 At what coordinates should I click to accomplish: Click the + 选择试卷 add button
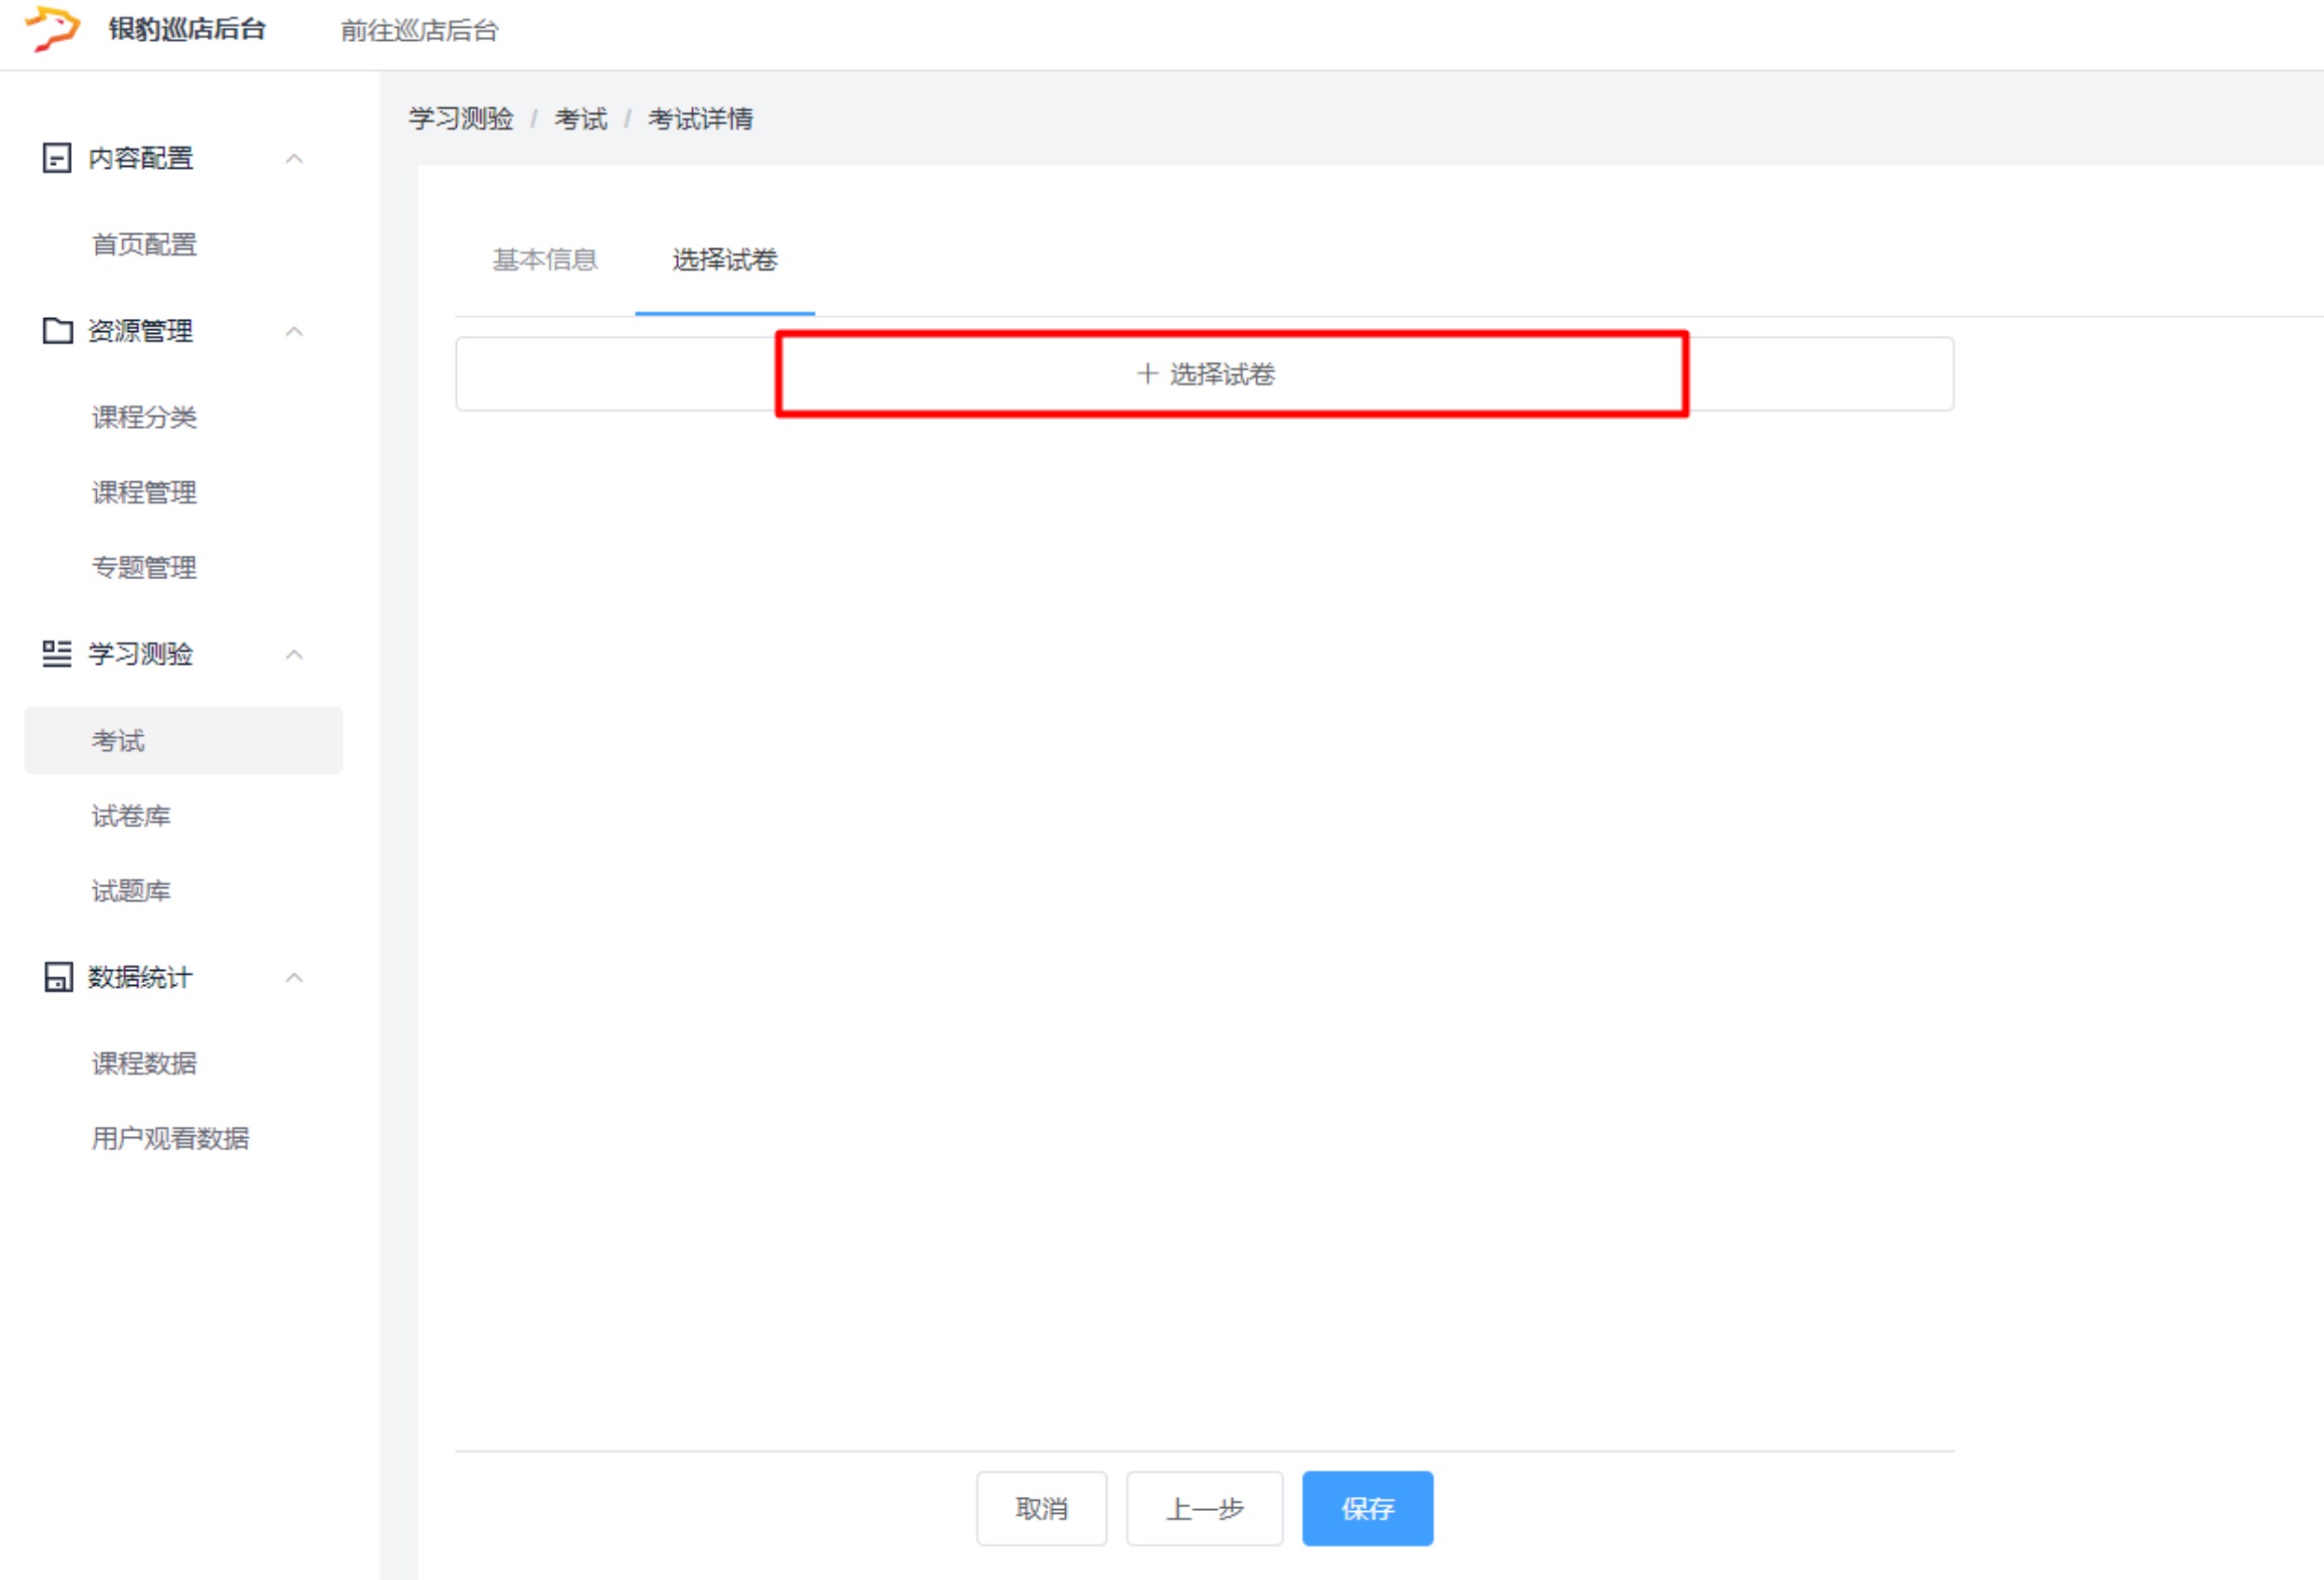[x=1205, y=374]
